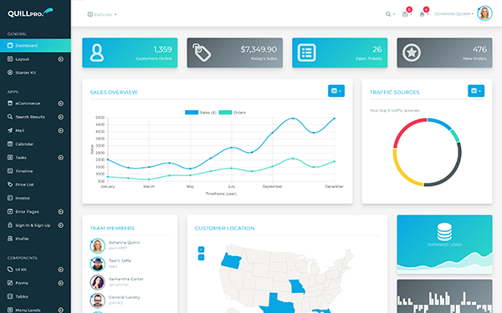Open the Johanna Quinn user dropdown
The width and height of the screenshot is (502, 313).
[453, 14]
